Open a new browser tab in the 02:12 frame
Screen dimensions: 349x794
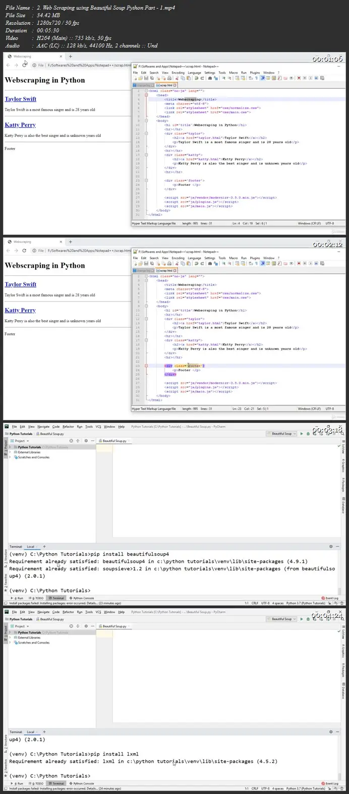70,242
